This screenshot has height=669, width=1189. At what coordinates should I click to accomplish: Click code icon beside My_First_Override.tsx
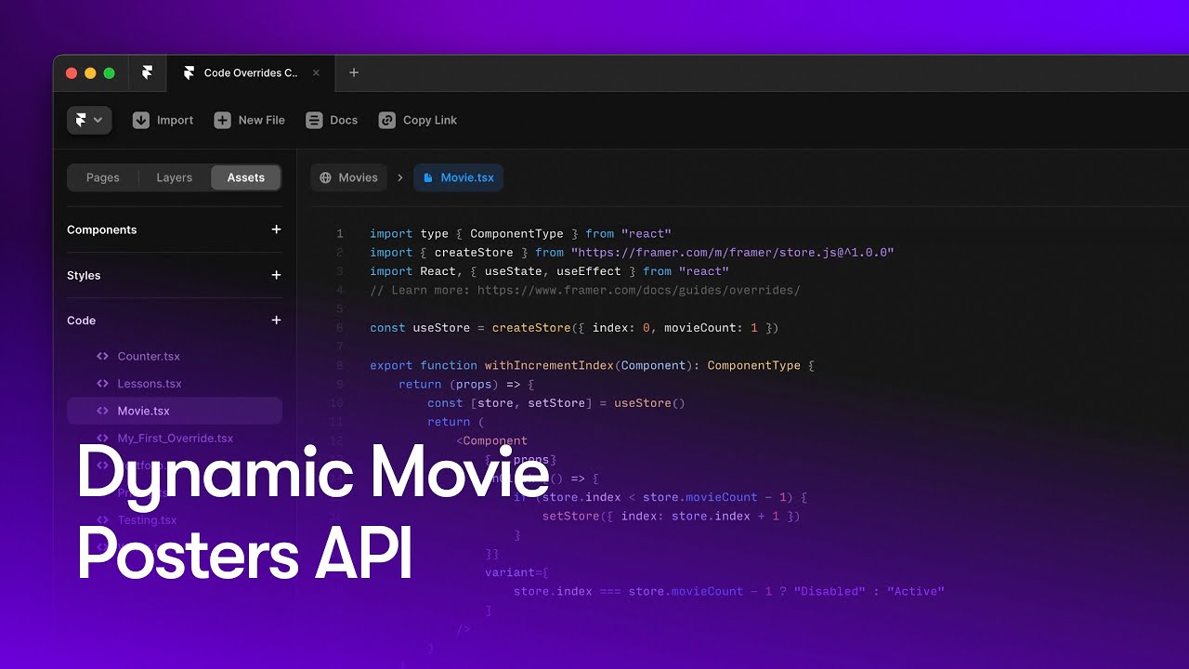(103, 438)
